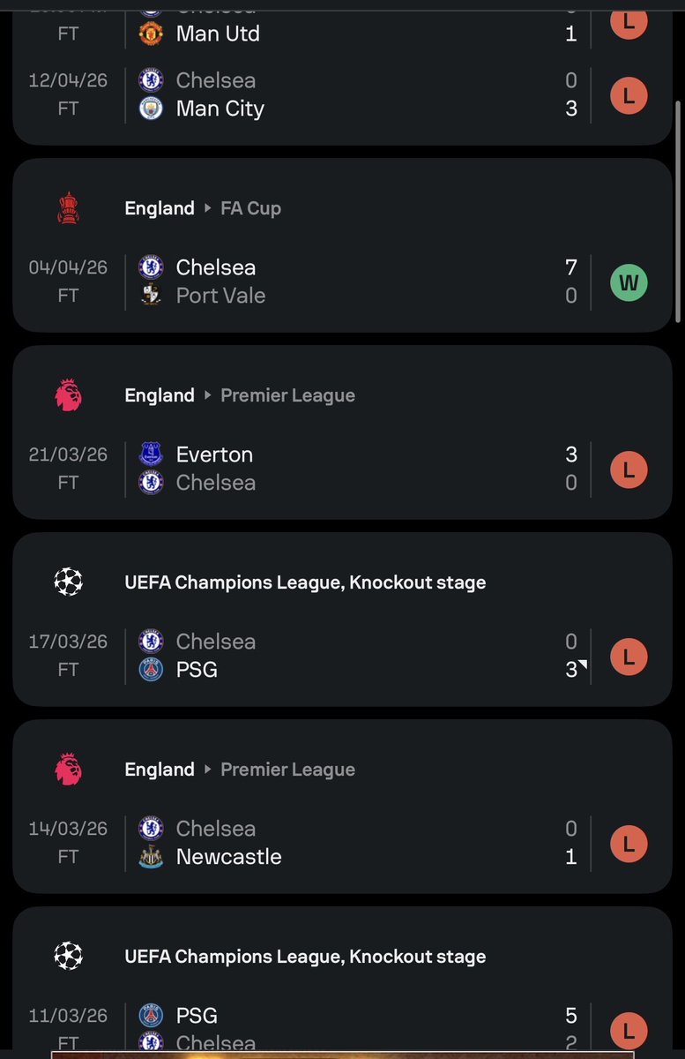Viewport: 685px width, 1059px height.
Task: Expand the arrow before Premier League above Newcastle match
Action: tap(208, 770)
